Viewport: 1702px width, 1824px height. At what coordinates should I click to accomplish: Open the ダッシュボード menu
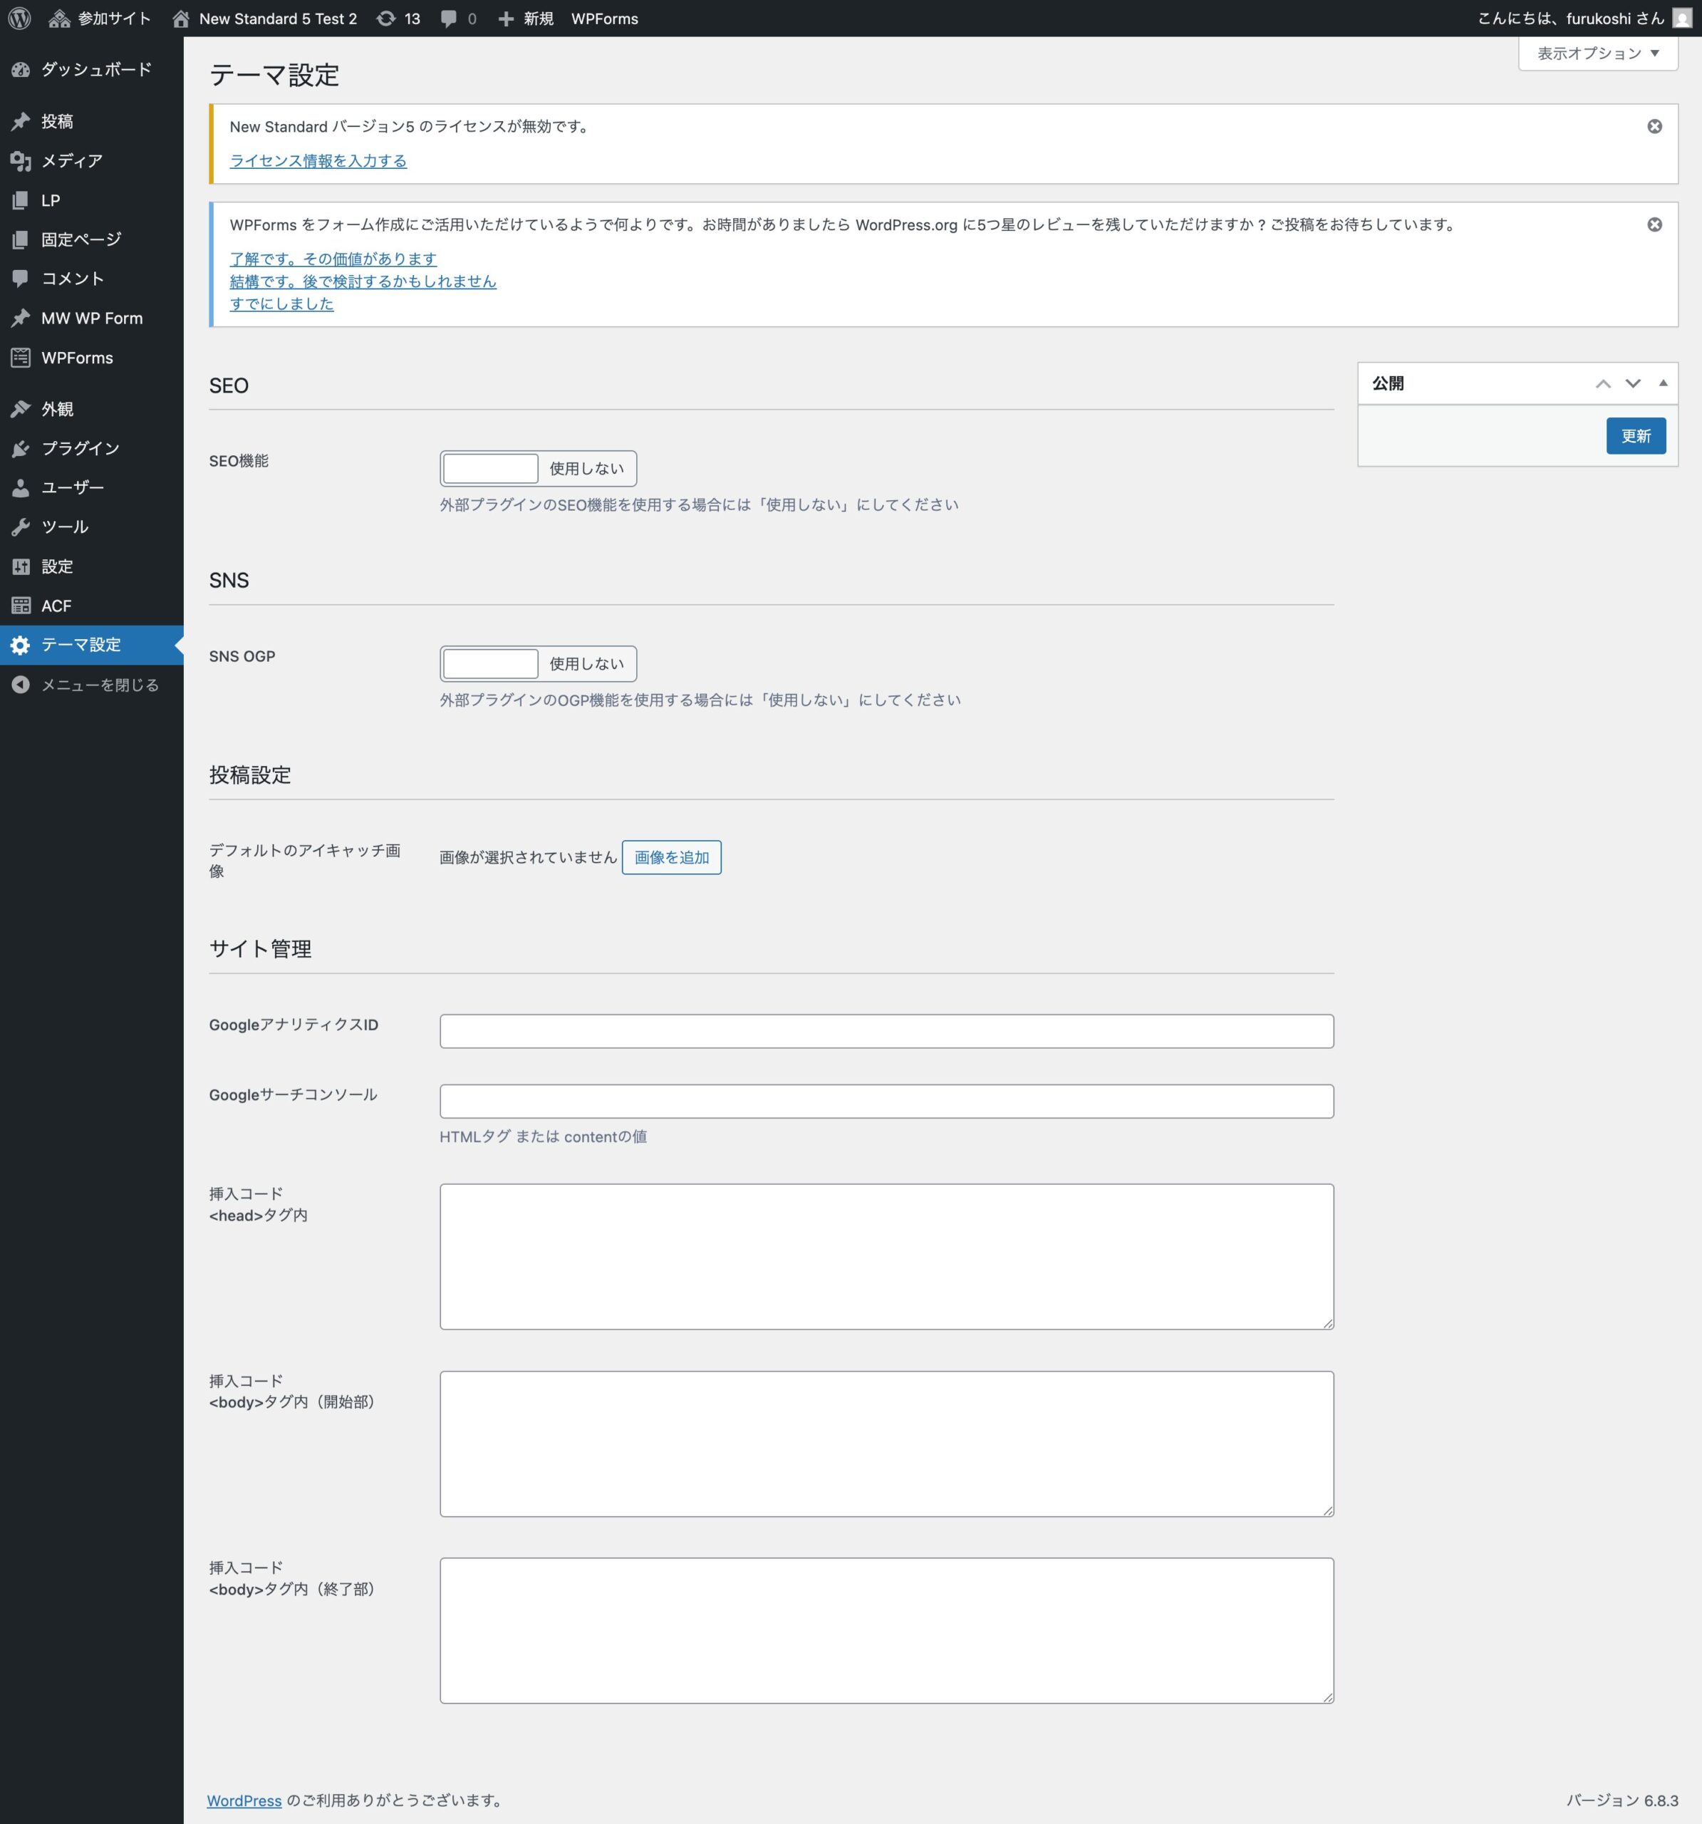(95, 70)
